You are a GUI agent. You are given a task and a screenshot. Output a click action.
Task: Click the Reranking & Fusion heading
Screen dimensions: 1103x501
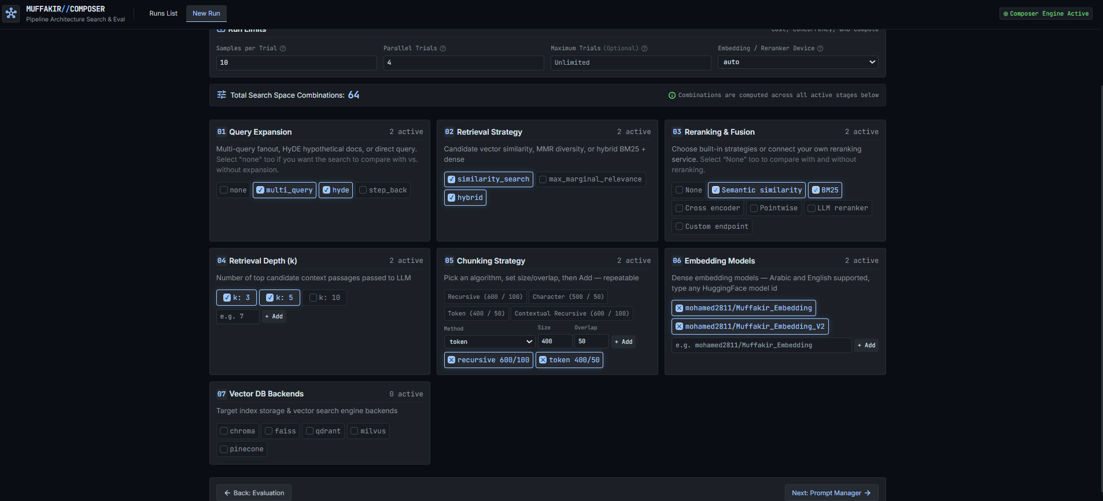point(720,132)
